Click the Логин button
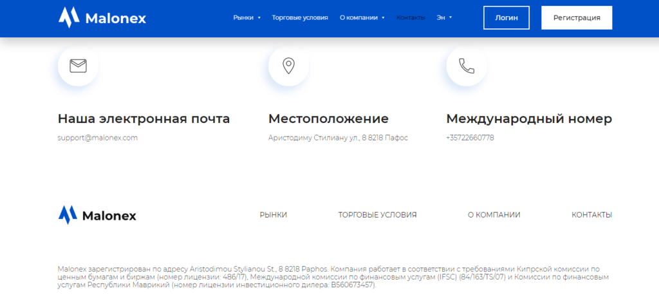Screen dimensions: 659x304 point(506,17)
